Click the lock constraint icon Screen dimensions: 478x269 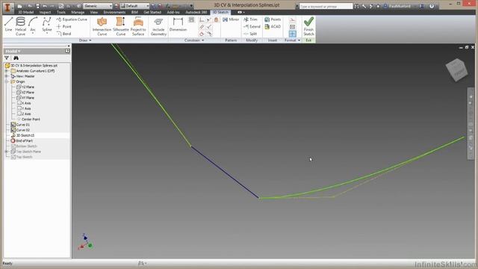(x=216, y=19)
